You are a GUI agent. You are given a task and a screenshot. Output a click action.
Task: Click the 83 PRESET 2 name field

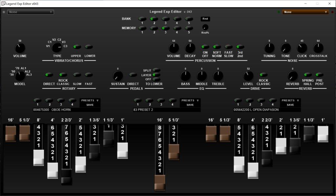click(167, 109)
